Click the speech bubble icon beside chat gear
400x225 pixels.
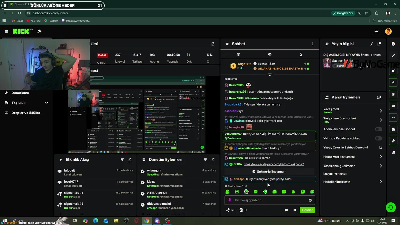[286, 210]
